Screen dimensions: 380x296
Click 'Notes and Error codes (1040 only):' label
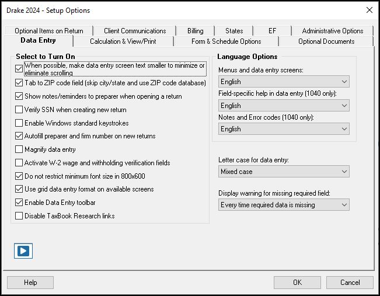pos(266,117)
